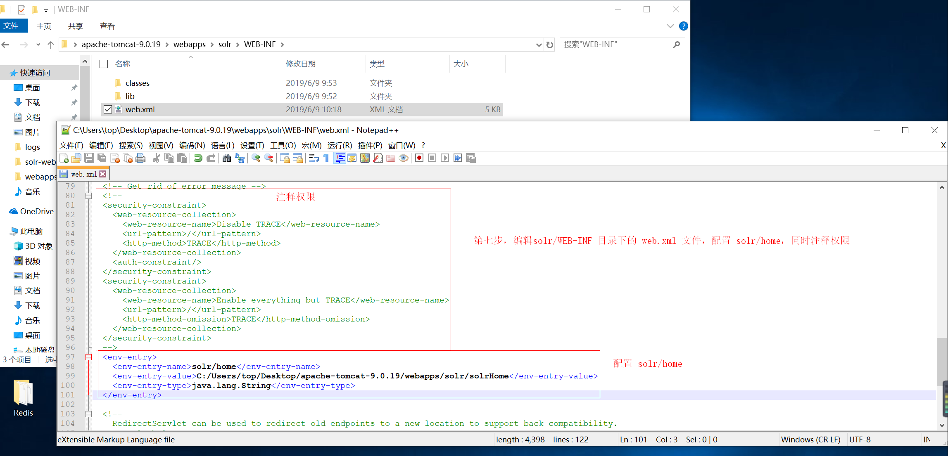Open the 语言(L) menu in Notepad++
The image size is (948, 456).
pos(223,145)
